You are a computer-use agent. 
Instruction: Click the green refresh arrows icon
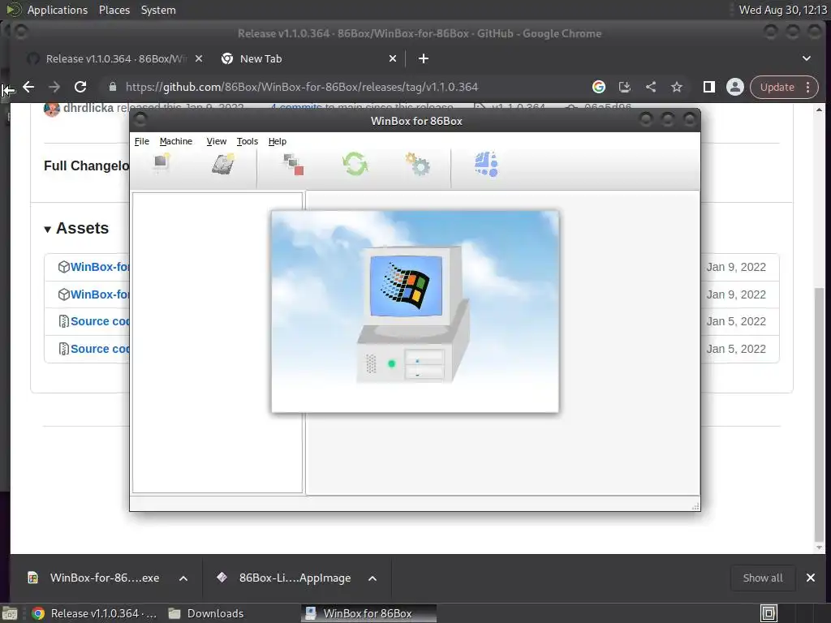(355, 164)
